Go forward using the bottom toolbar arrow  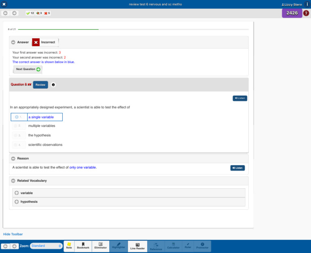(x=14, y=246)
